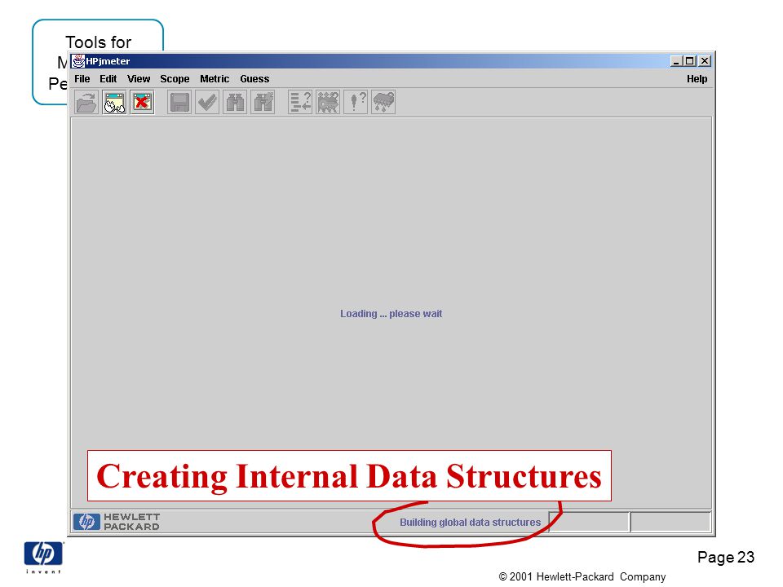This screenshot has height=587, width=783.
Task: Click the list with question mark icon
Action: 300,103
